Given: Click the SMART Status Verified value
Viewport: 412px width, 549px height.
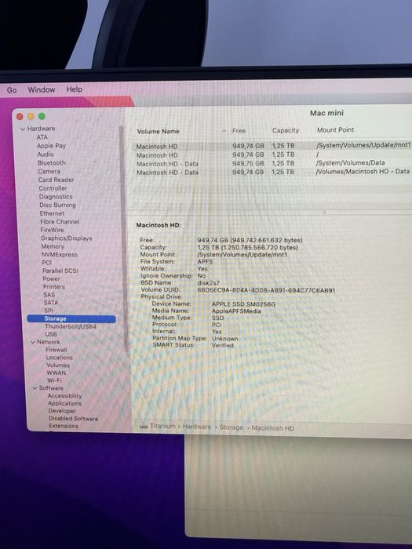Looking at the screenshot, I should point(222,345).
